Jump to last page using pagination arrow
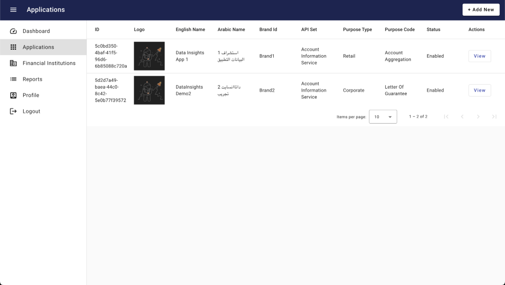The height and width of the screenshot is (285, 505). (494, 116)
